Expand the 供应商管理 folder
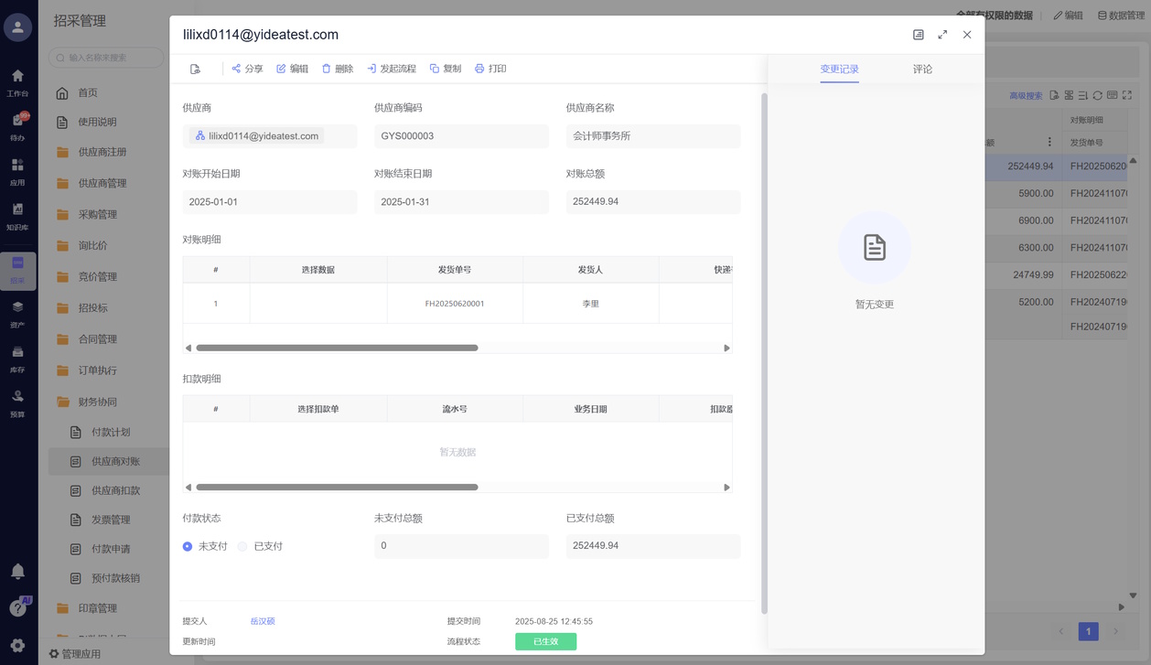 (102, 183)
